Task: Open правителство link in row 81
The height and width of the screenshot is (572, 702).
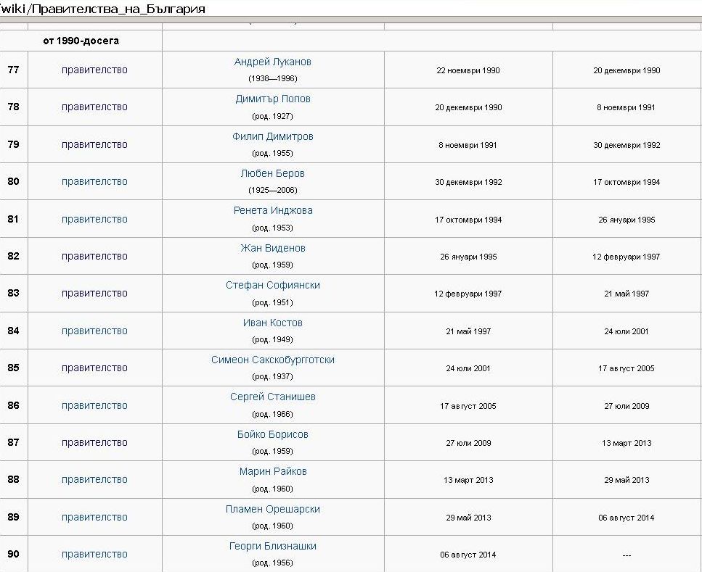Action: (94, 220)
